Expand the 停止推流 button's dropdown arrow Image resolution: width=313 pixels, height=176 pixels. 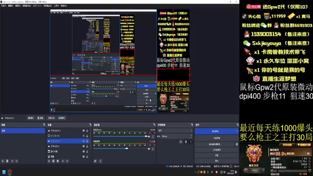point(237,131)
